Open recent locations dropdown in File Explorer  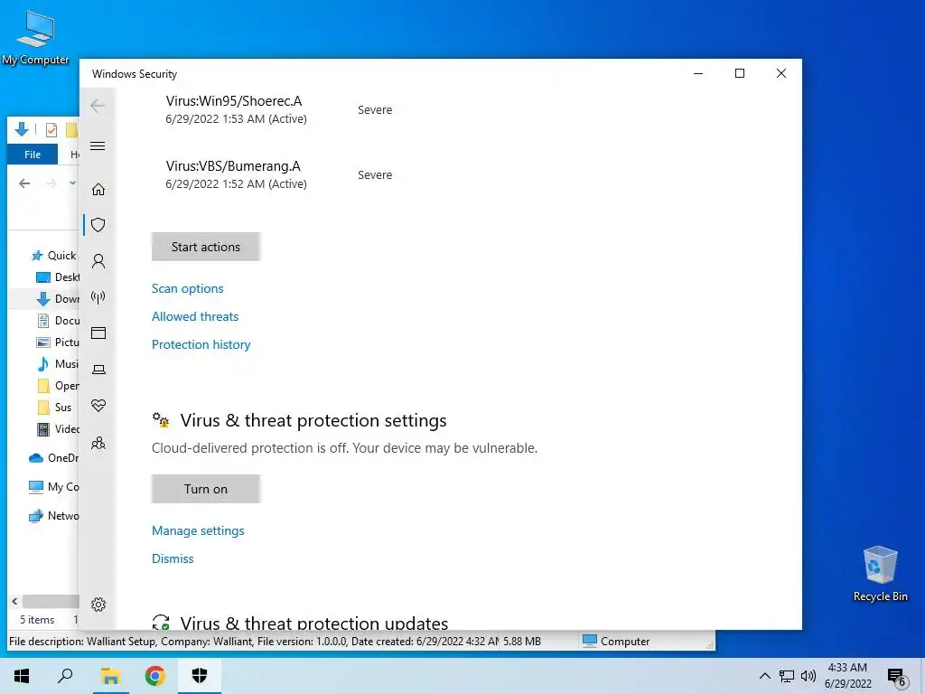(72, 183)
